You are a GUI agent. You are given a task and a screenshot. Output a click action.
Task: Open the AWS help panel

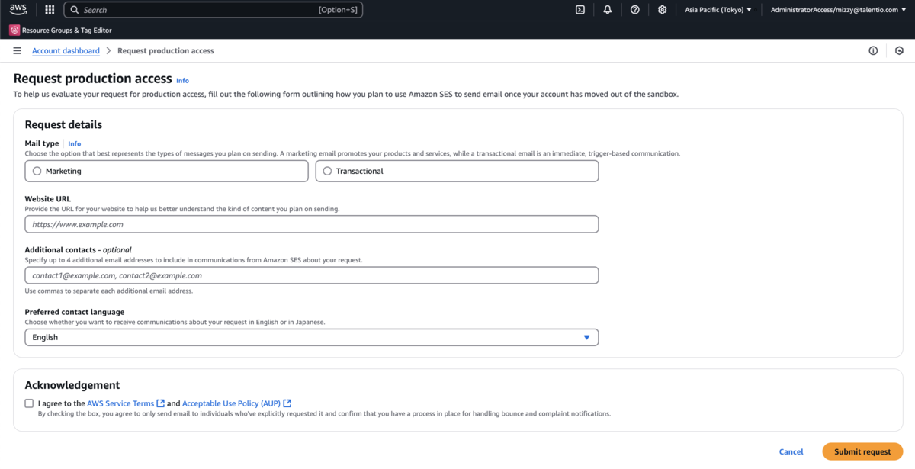tap(634, 9)
